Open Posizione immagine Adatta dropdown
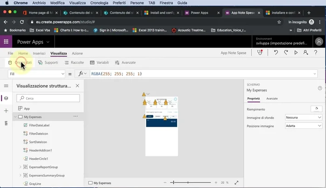Viewport: 326px width, 188px height. [x=304, y=126]
